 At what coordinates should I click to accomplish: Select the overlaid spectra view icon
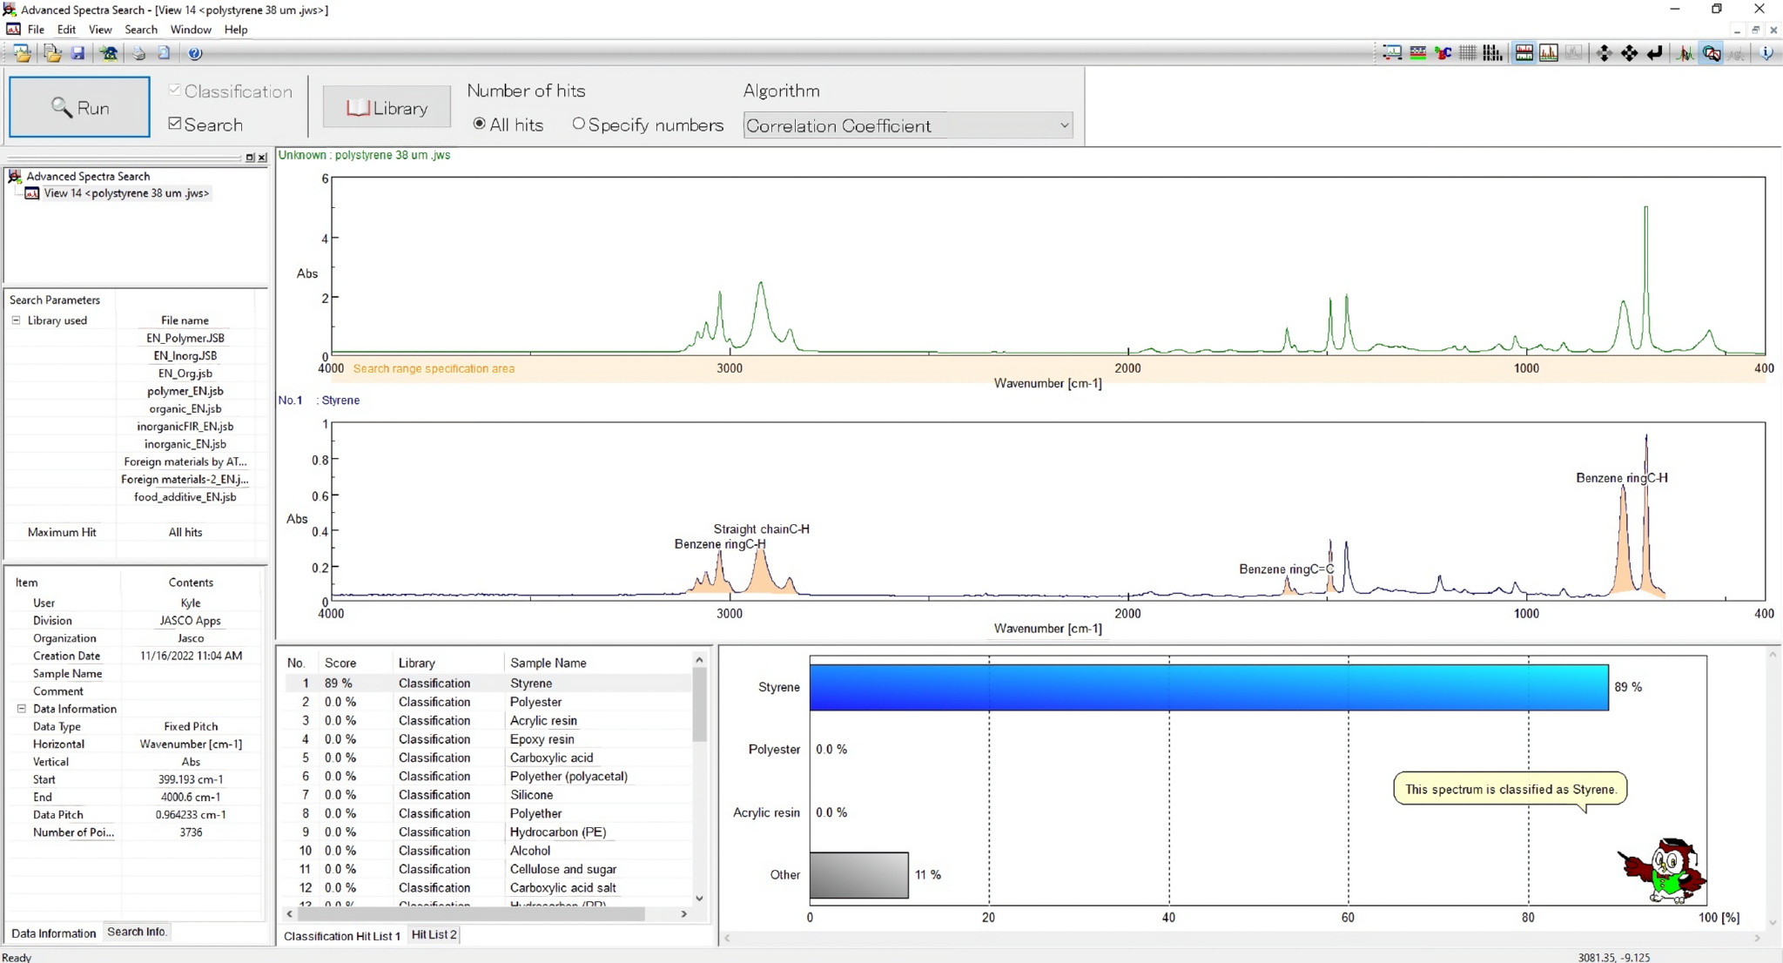click(1549, 53)
